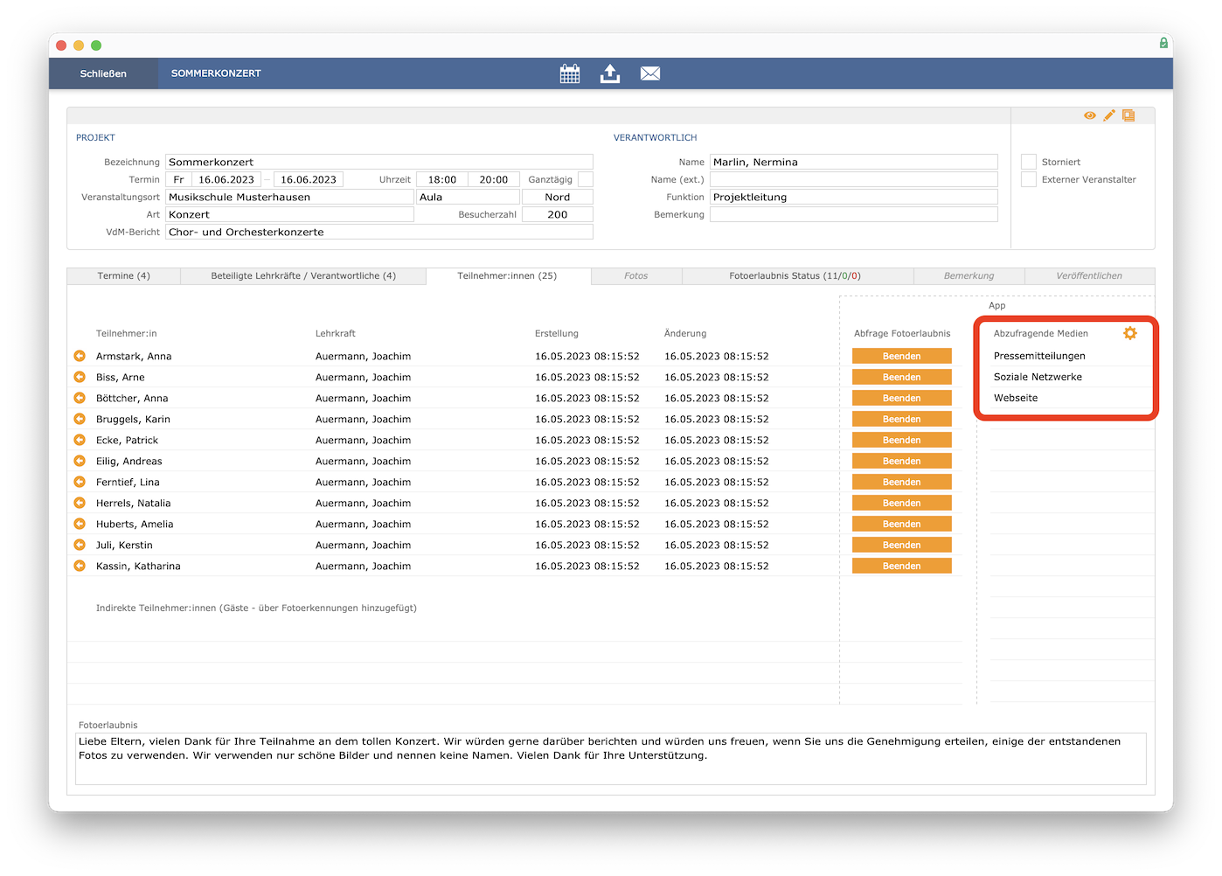Click Beenden for Herrels, Natalia
The image size is (1222, 876).
coord(902,503)
